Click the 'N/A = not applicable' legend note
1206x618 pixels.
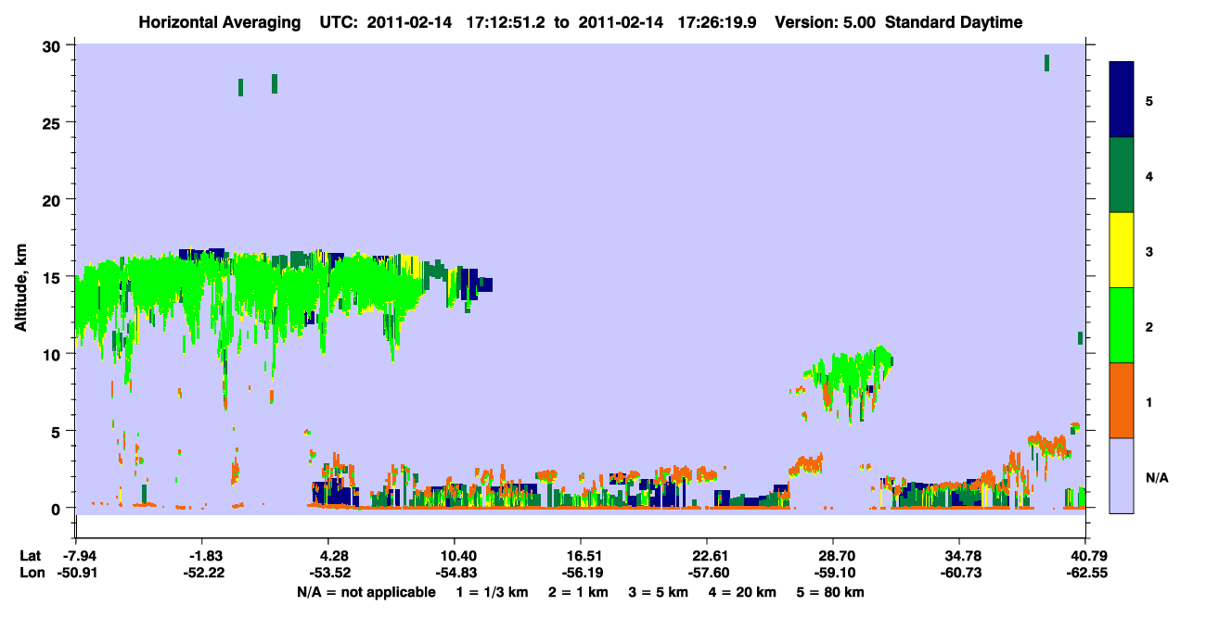(366, 592)
